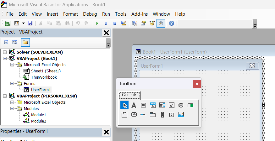Click the Paste clipboard icon
Image resolution: width=275 pixels, height=141 pixels.
click(x=58, y=23)
